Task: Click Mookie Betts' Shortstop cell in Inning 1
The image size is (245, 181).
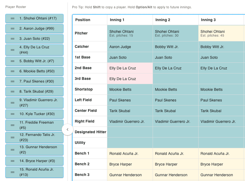Action: coord(130,89)
